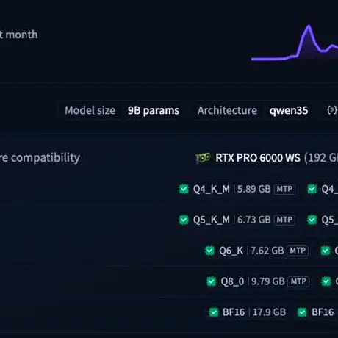Image resolution: width=338 pixels, height=338 pixels.
Task: Click the green check badge for Q4_K_M 5.89 GB
Action: tap(184, 189)
